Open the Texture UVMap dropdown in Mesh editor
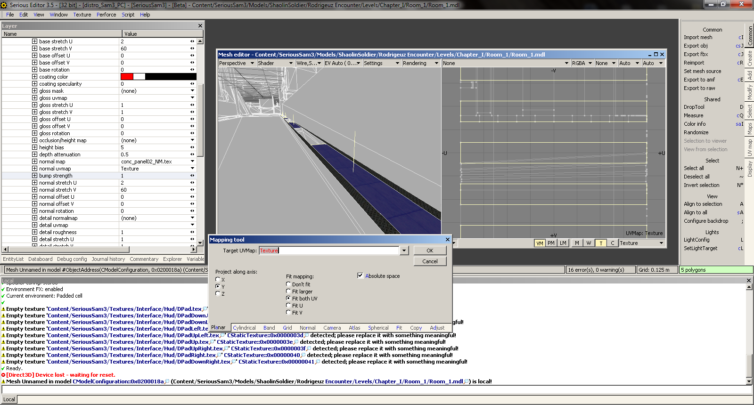The width and height of the screenshot is (754, 405). (642, 243)
